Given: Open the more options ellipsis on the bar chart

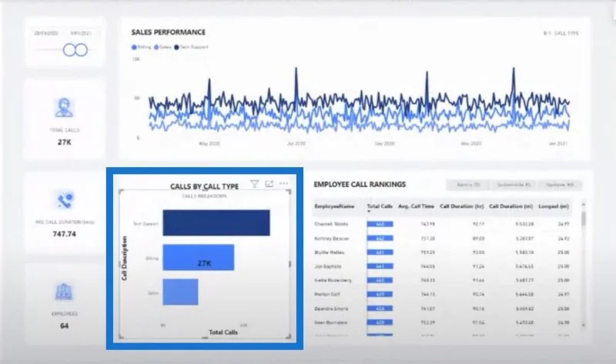Looking at the screenshot, I should pos(283,183).
